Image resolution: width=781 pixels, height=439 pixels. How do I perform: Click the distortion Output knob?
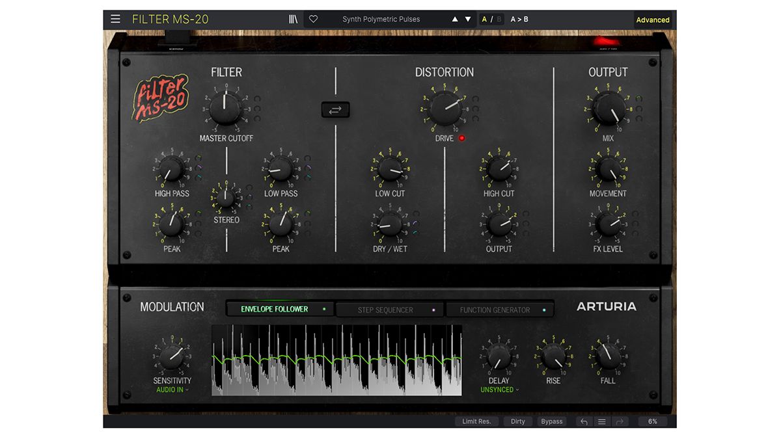pyautogui.click(x=499, y=224)
